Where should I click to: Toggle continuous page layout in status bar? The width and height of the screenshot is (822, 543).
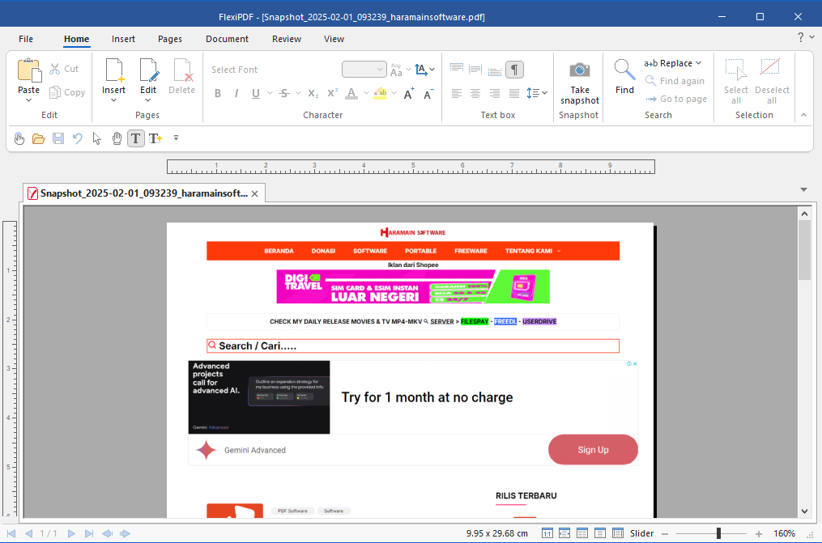pos(599,533)
